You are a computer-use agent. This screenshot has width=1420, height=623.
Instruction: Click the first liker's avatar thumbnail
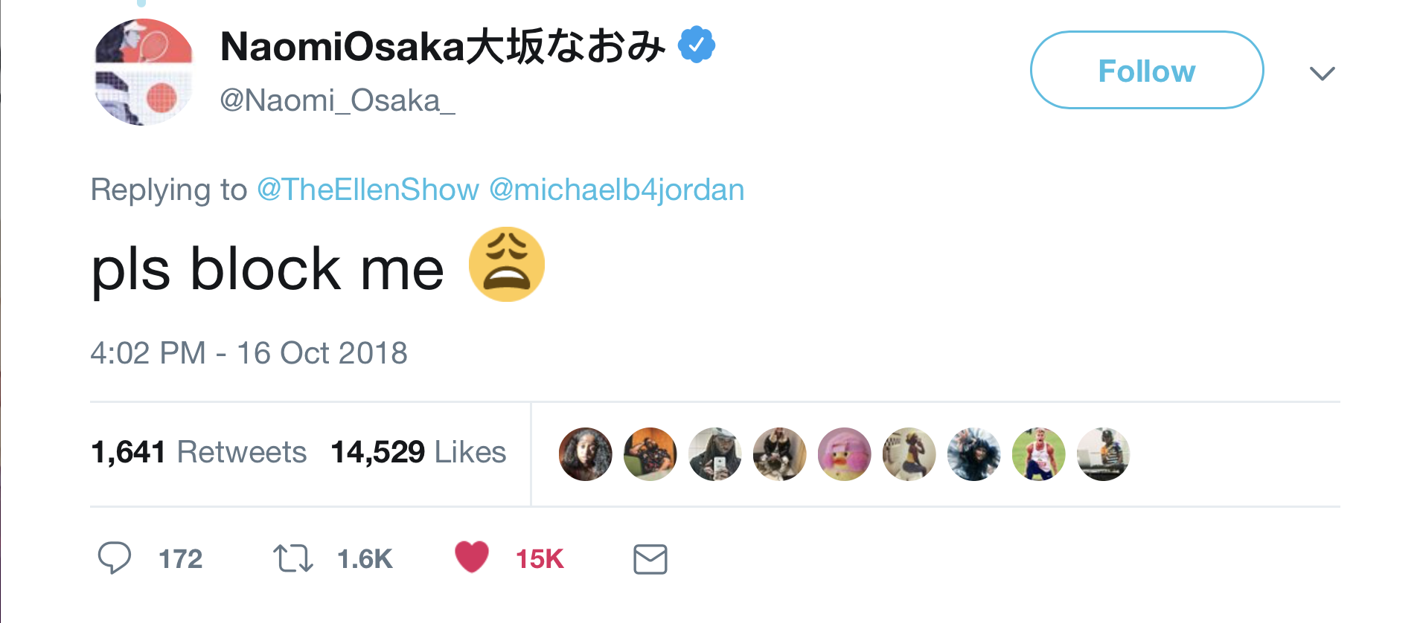[585, 453]
